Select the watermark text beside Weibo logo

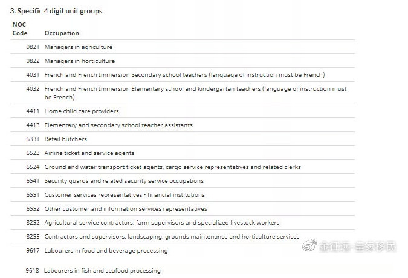point(358,247)
